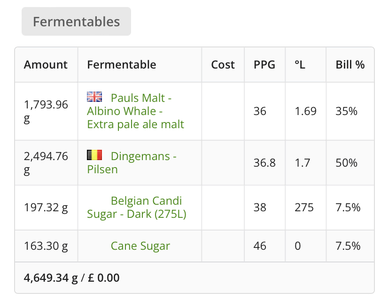Click the total 4,649.34 g row

194,277
